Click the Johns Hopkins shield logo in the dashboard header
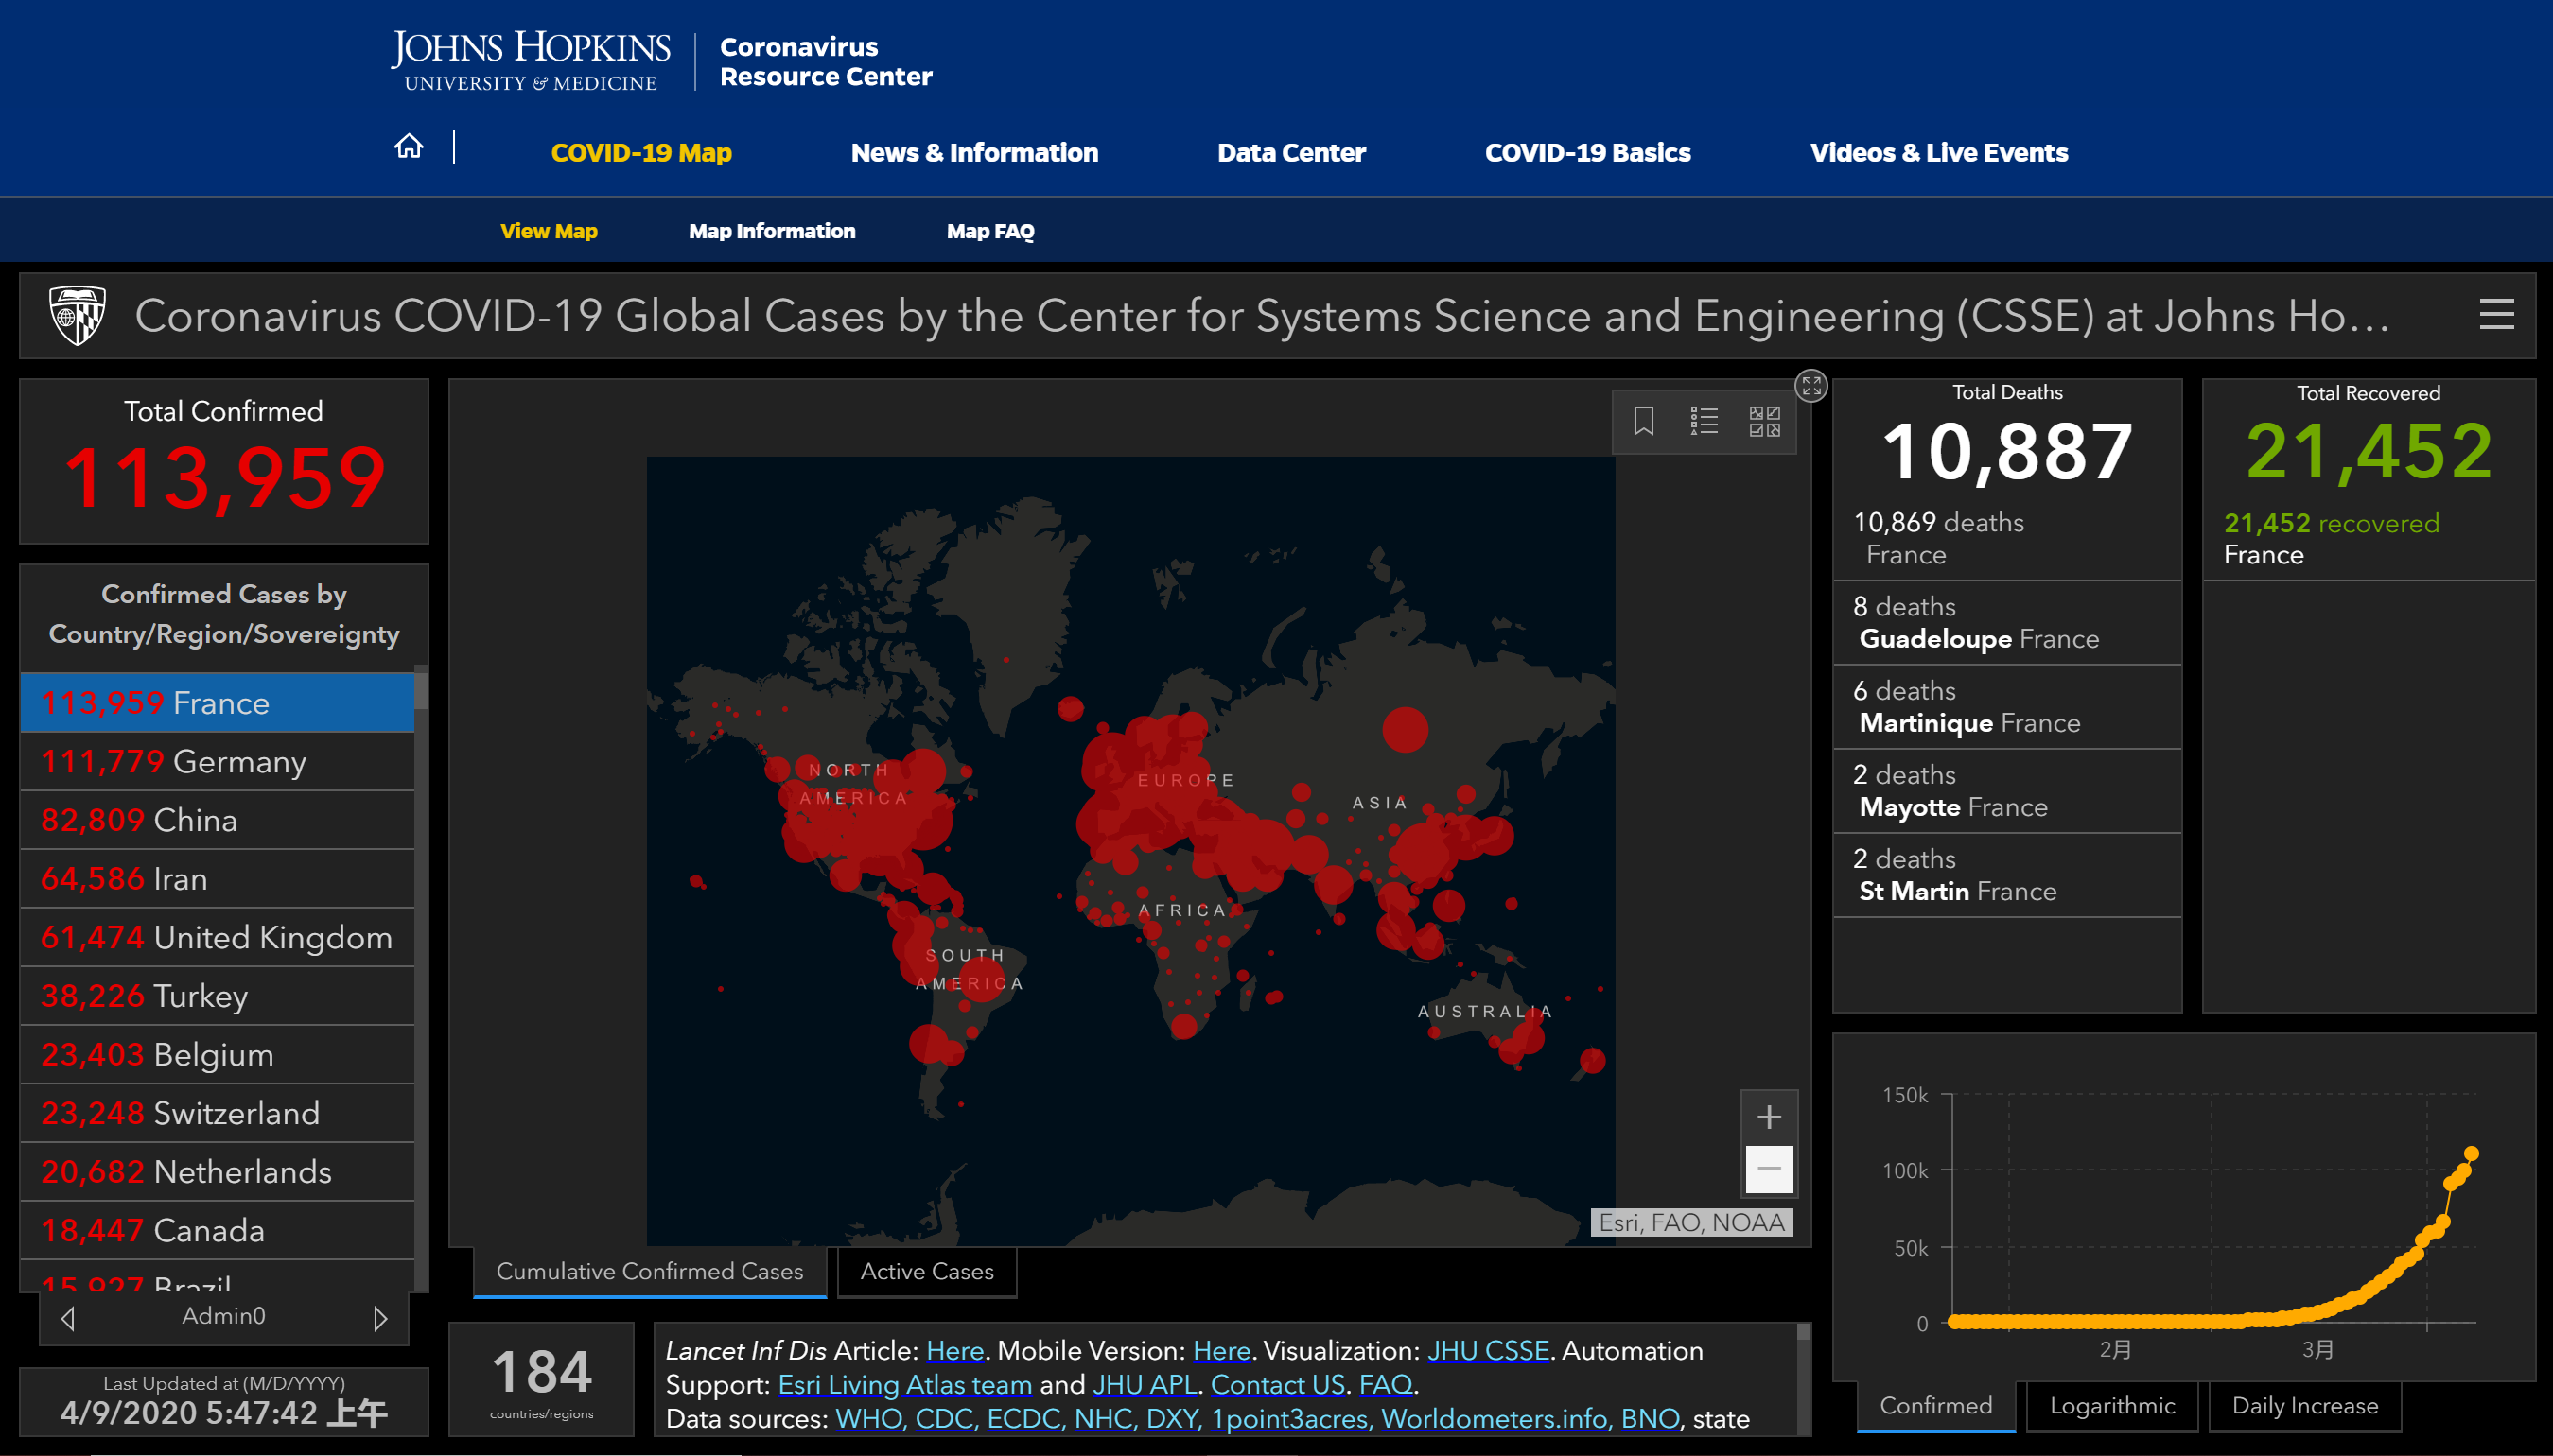The width and height of the screenshot is (2553, 1456). click(78, 316)
